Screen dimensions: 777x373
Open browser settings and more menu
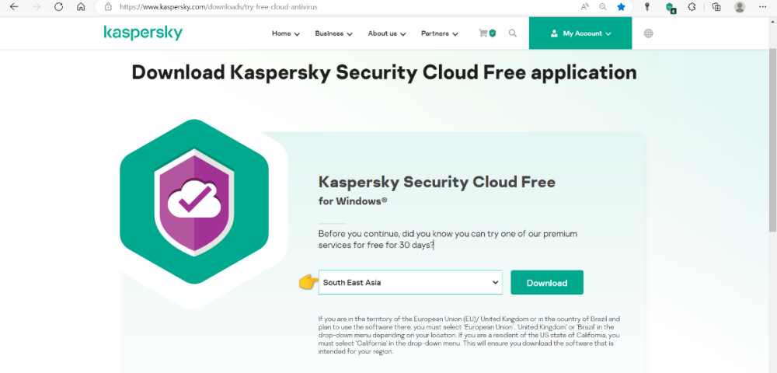[762, 6]
